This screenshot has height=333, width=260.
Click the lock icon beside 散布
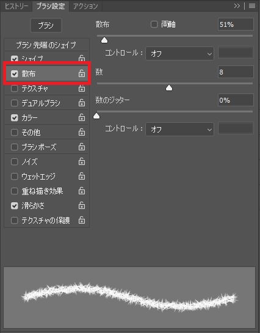click(82, 73)
